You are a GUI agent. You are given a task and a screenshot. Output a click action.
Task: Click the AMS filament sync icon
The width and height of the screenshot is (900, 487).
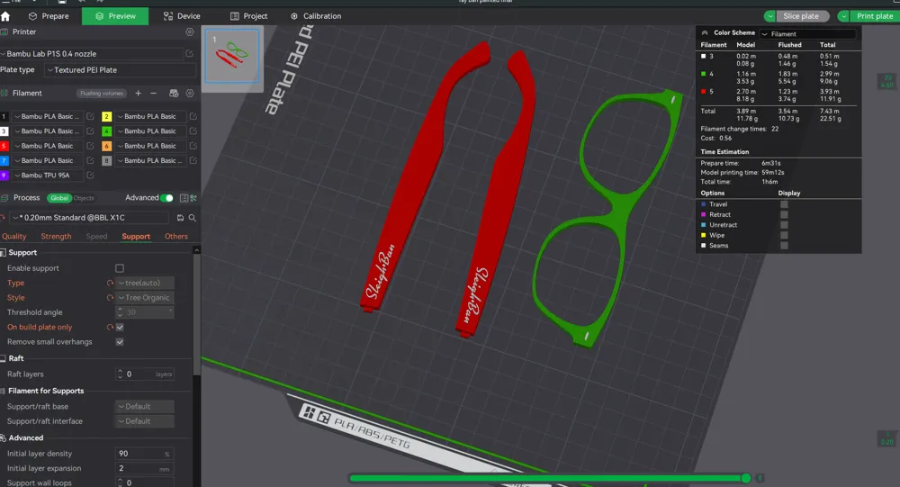point(174,93)
